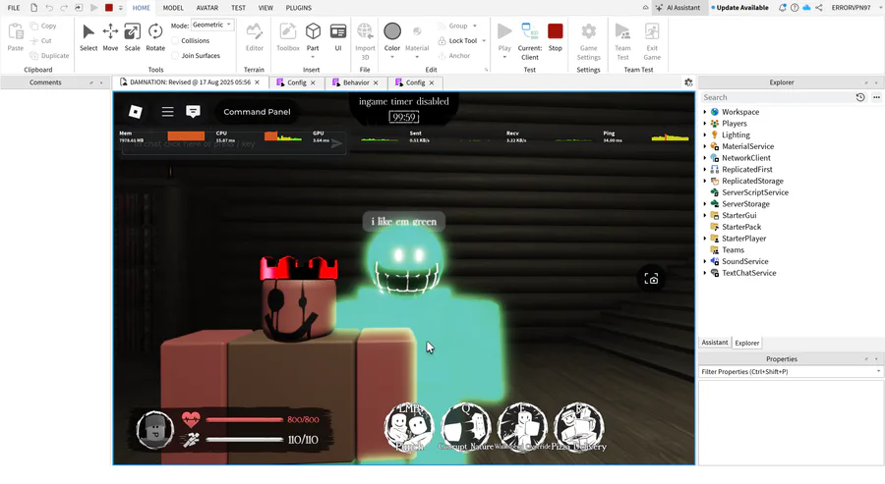Open the Filter Properties dropdown arrow
The width and height of the screenshot is (885, 484).
878,371
